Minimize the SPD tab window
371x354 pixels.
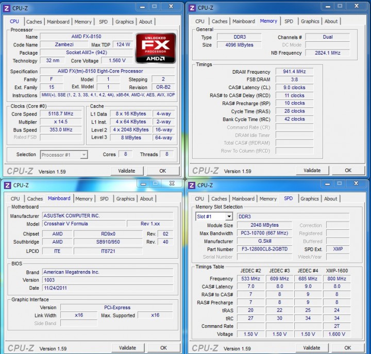pyautogui.click(x=328, y=183)
